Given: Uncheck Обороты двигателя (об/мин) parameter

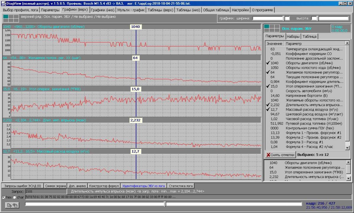Looking at the screenshot, I should coord(268,63).
